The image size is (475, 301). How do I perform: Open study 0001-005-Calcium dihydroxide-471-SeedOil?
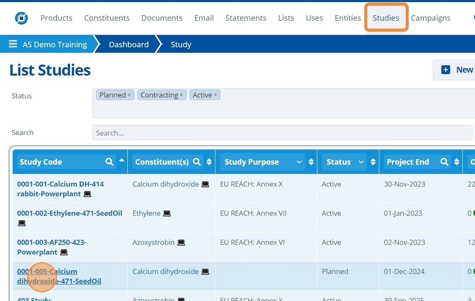pos(59,276)
